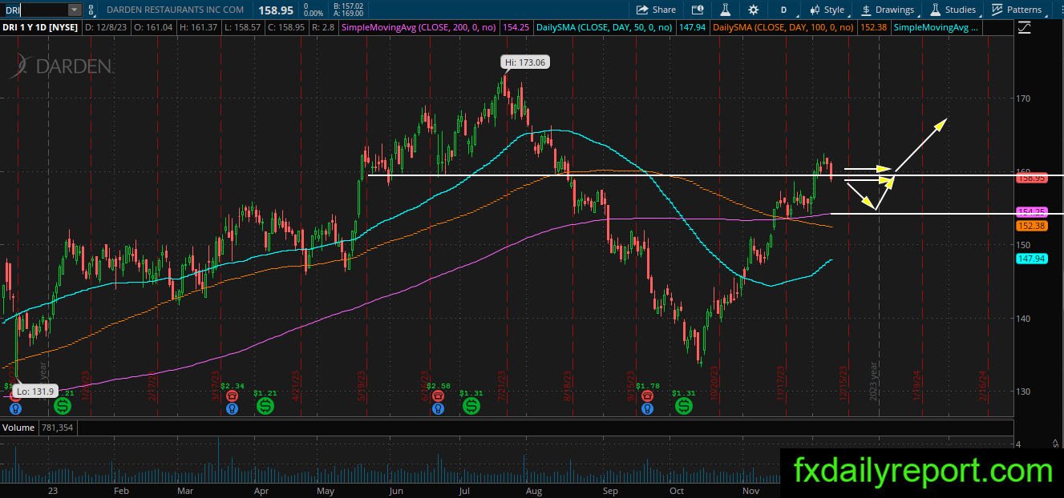Click the $1.78 earnings phone icon
Viewport: 1064px width, 498px height.
point(647,396)
